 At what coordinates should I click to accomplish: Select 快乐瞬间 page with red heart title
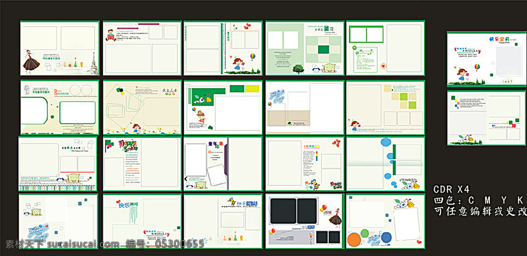coord(142,221)
